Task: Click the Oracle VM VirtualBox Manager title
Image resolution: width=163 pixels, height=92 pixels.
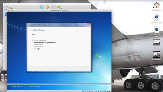Action: (x=47, y=4)
